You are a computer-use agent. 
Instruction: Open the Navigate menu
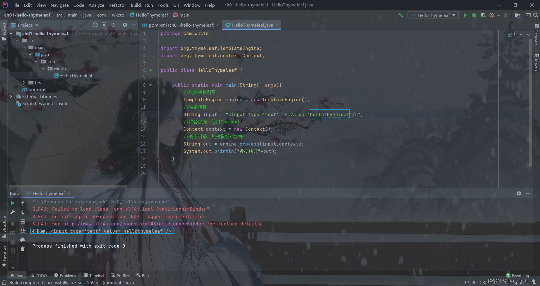coord(60,5)
